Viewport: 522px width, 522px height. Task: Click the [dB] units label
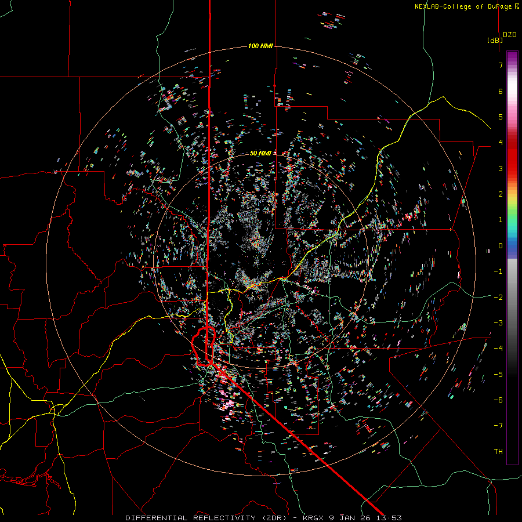495,40
